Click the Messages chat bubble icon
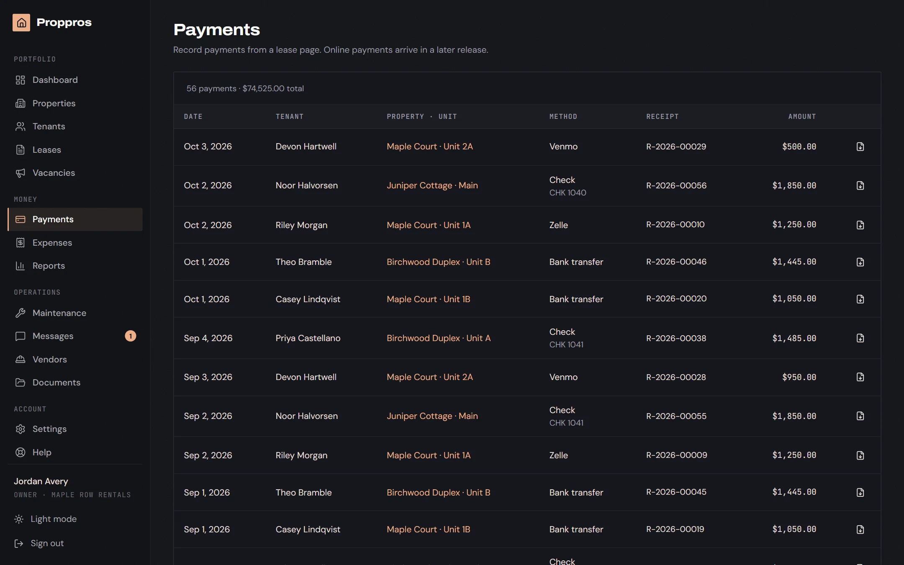Screen dimensions: 904x565 [x=20, y=336]
